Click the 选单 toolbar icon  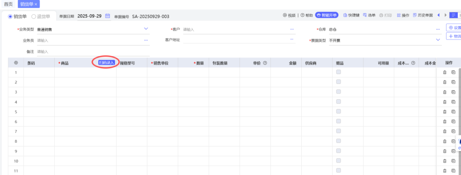click(365, 15)
